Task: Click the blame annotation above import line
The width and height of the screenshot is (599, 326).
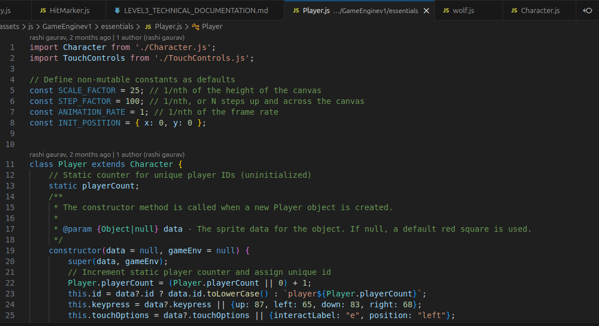Action: pos(107,37)
